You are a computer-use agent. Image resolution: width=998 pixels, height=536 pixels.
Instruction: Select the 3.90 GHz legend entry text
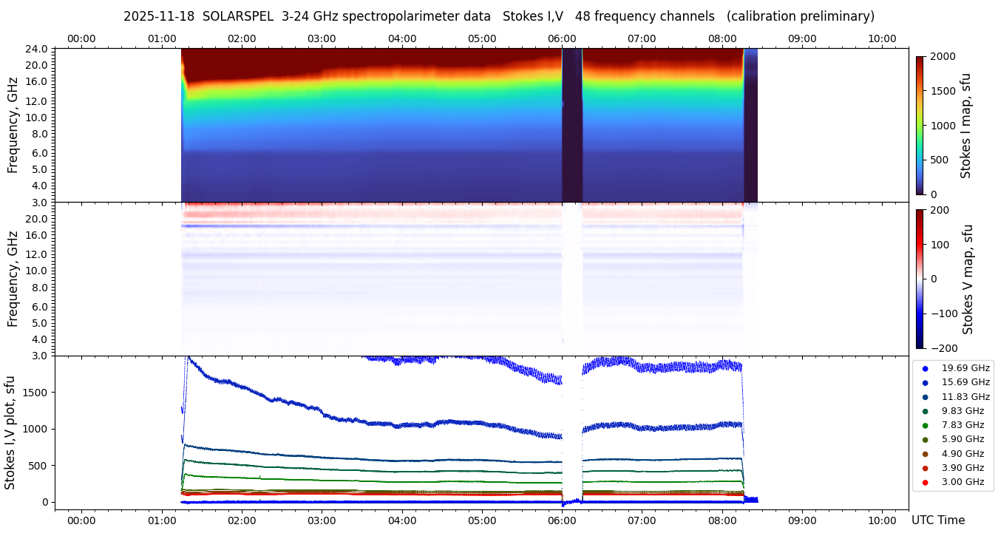[963, 468]
